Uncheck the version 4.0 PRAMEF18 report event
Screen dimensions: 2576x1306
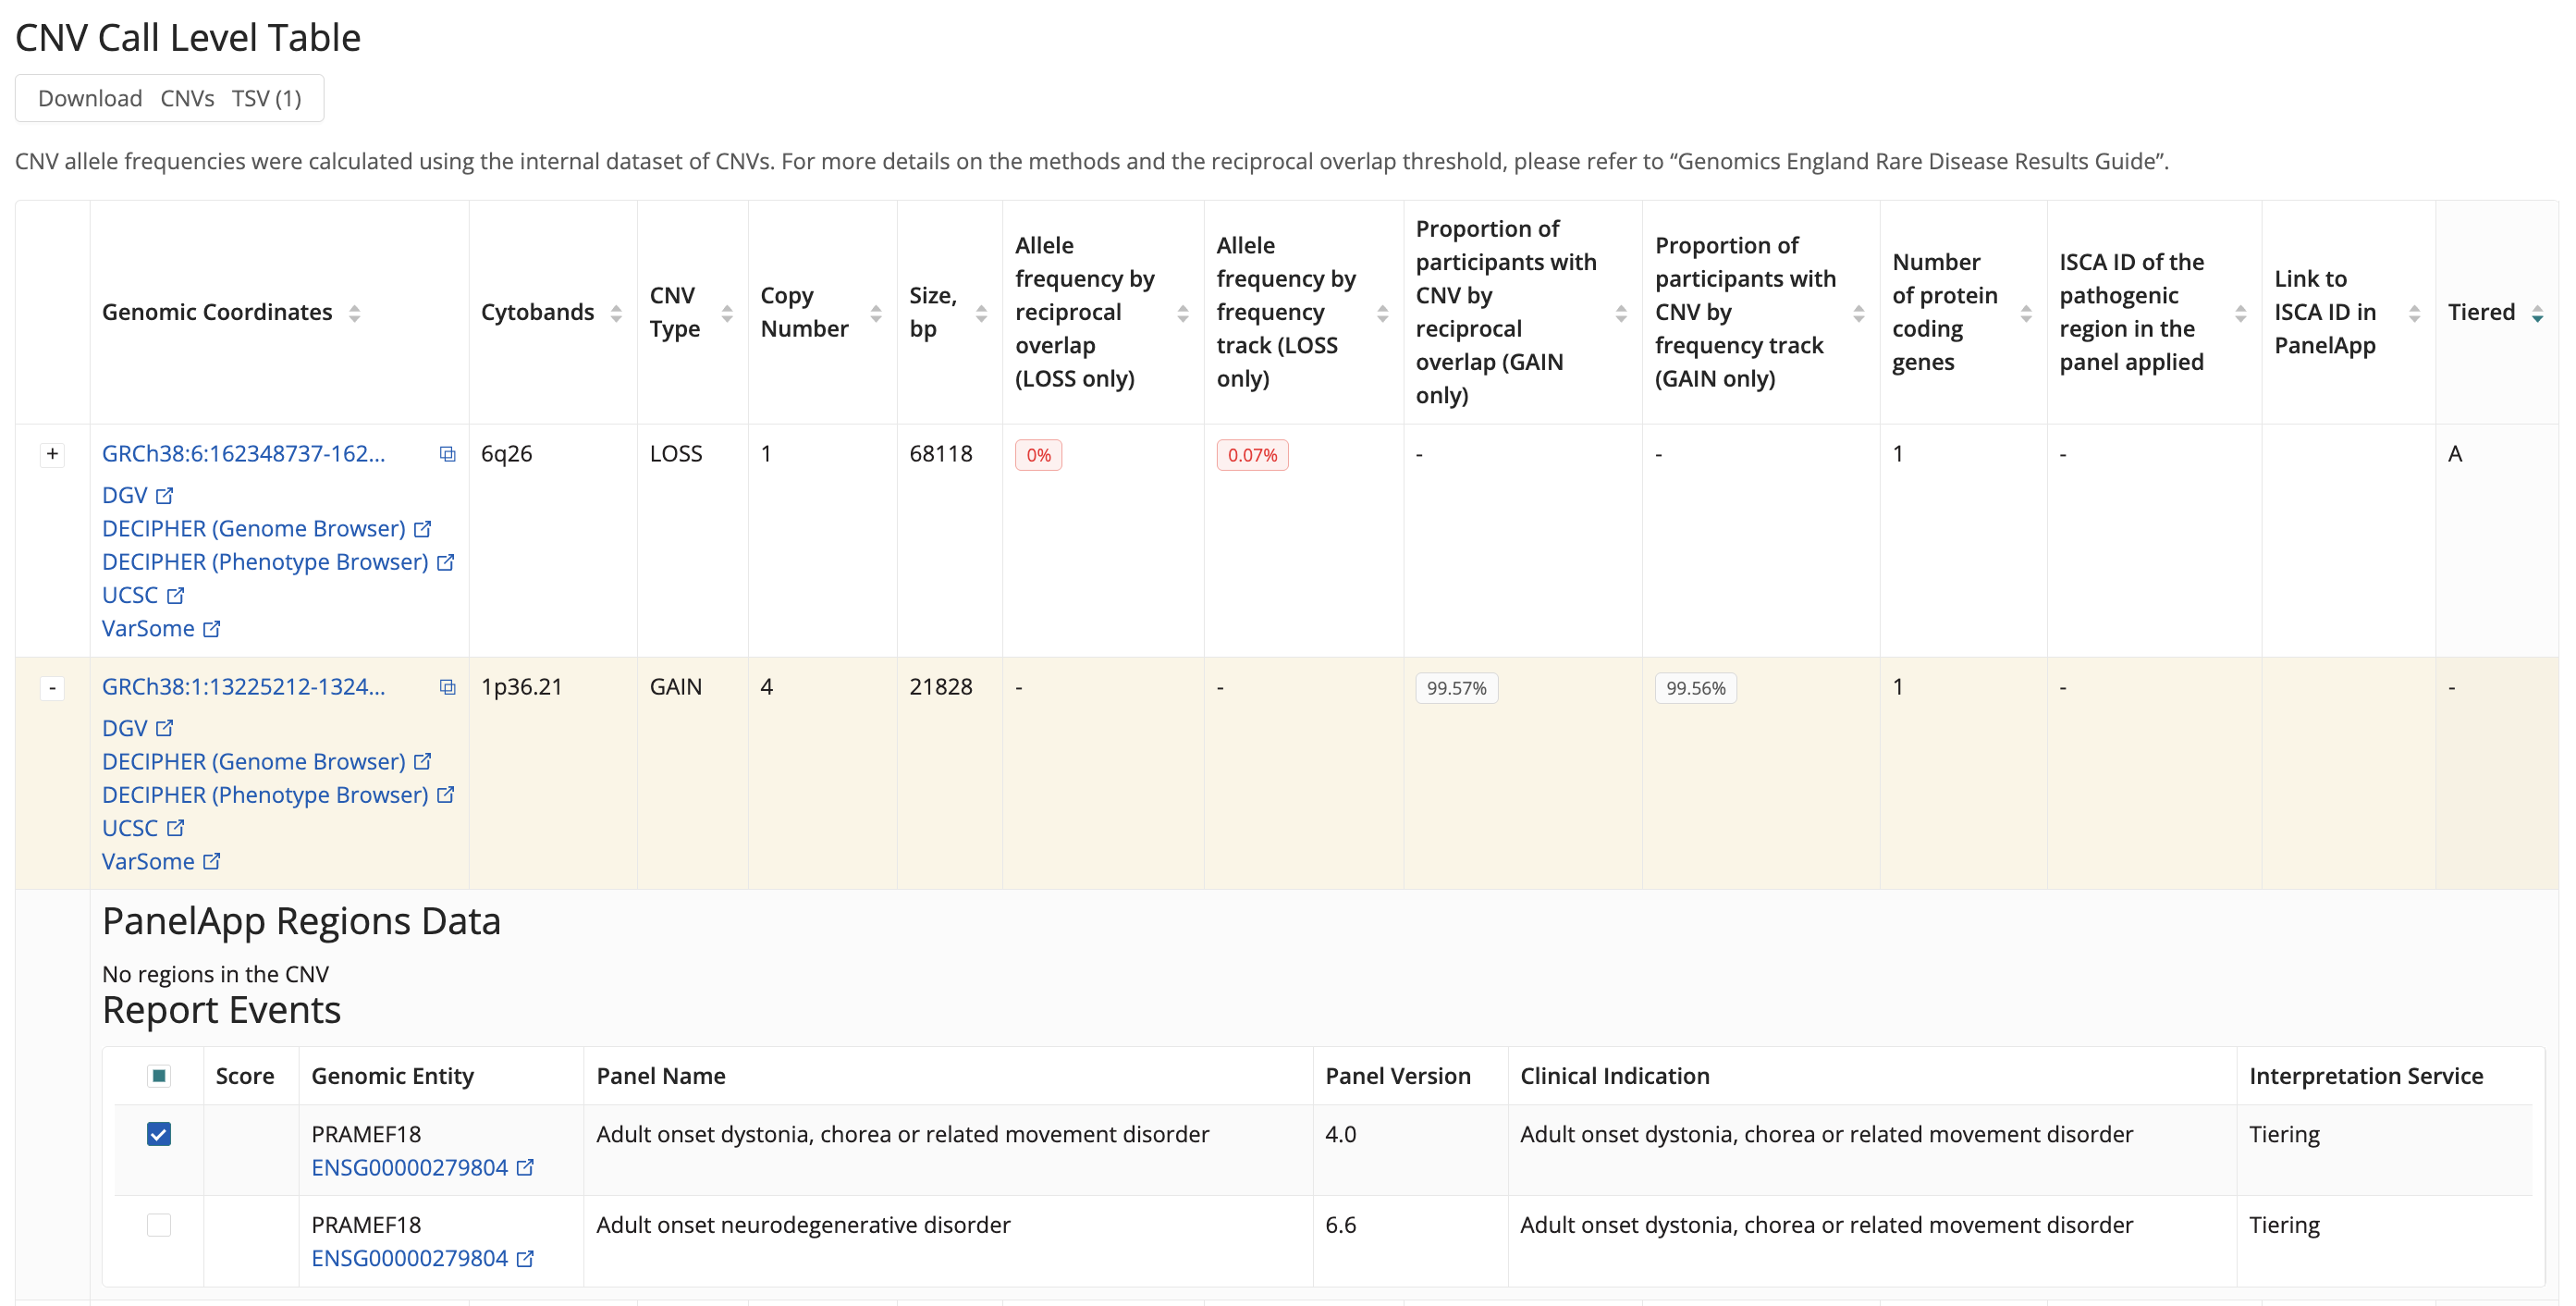[x=159, y=1133]
